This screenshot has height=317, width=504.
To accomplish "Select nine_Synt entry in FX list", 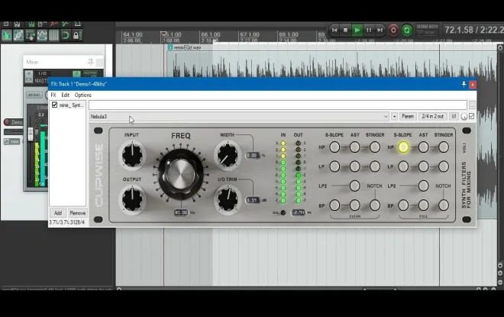I will [71, 105].
